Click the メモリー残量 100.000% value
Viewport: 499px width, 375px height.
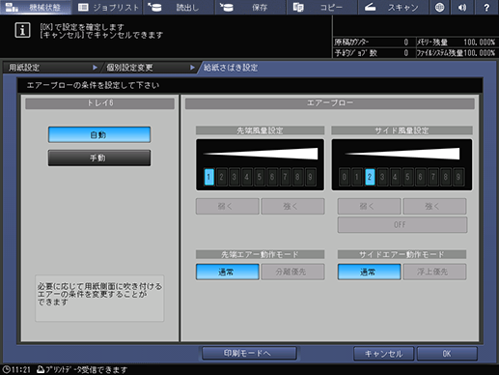click(x=480, y=43)
